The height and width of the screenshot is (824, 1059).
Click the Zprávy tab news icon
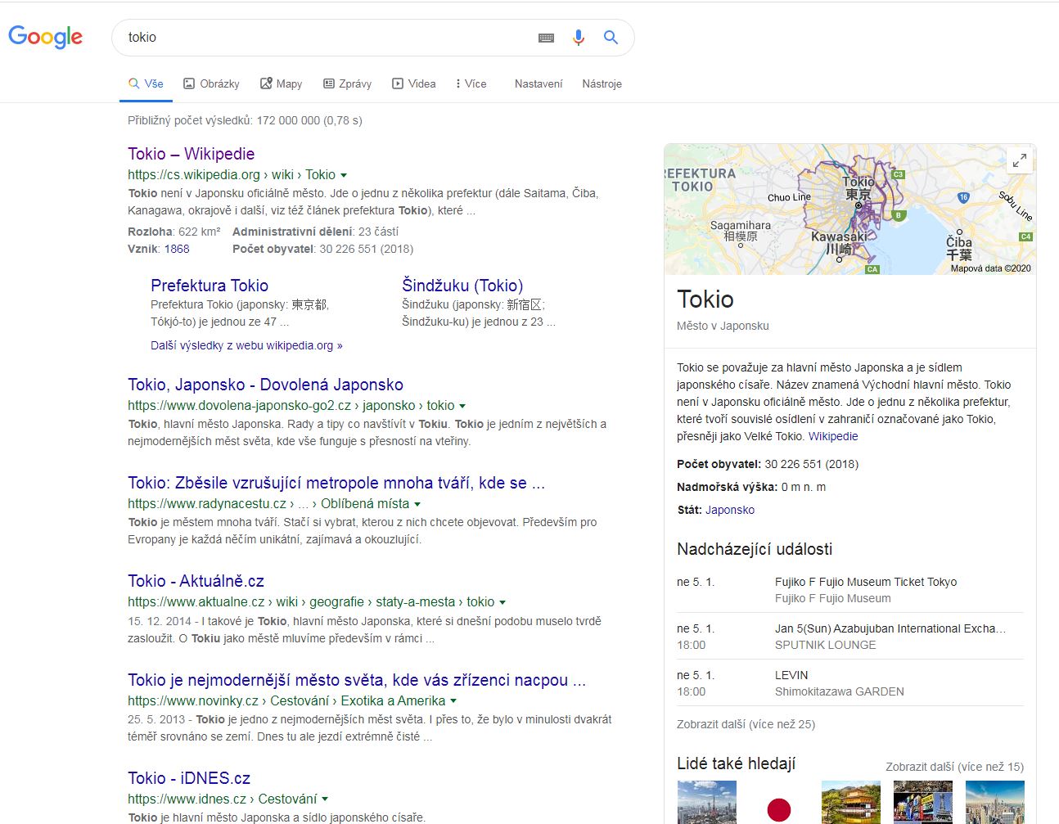329,83
